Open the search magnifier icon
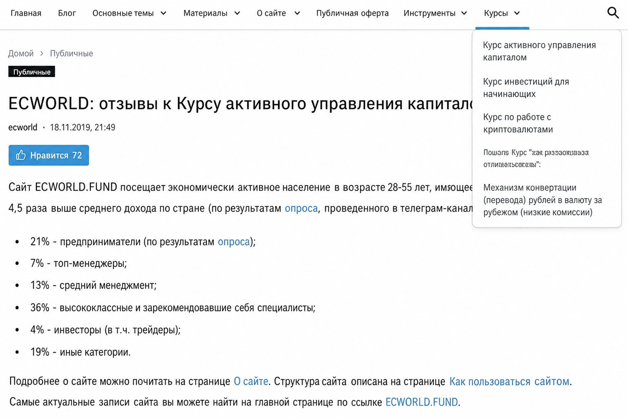Screen dimensions: 628x419 tap(613, 13)
